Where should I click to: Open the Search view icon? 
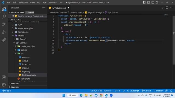coord(4,17)
